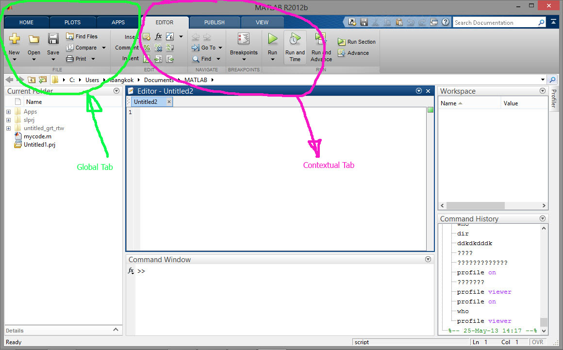Switch to the VIEW tab
The width and height of the screenshot is (563, 350).
tap(262, 22)
